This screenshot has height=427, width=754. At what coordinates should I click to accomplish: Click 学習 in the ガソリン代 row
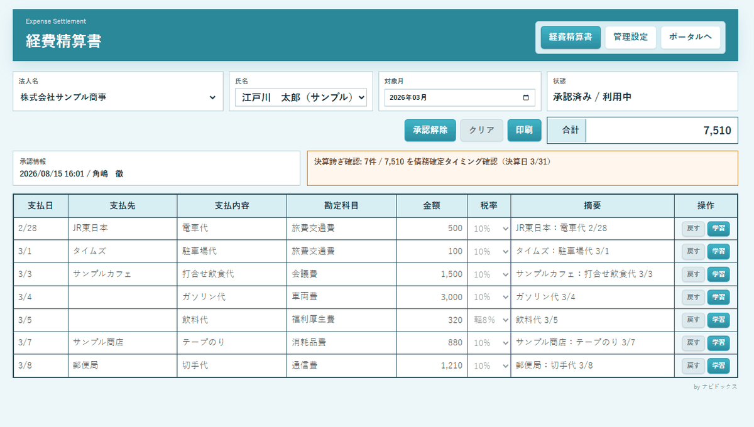(x=719, y=297)
